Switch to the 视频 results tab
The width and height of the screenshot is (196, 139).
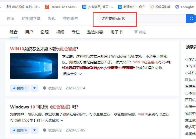[x=60, y=32]
